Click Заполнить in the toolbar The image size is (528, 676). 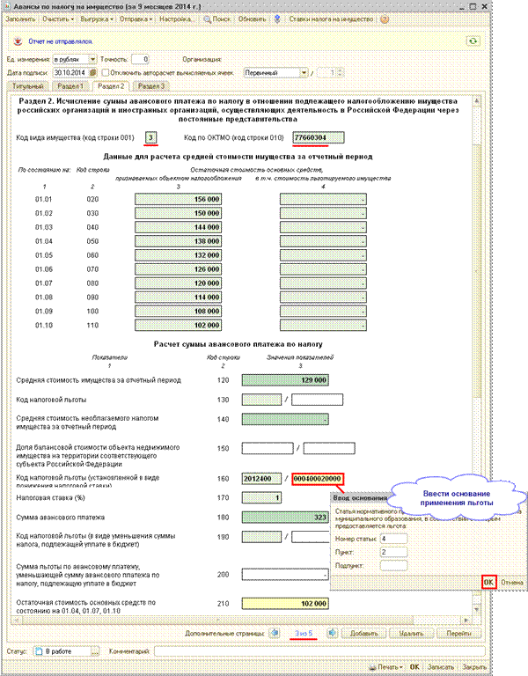tap(20, 19)
